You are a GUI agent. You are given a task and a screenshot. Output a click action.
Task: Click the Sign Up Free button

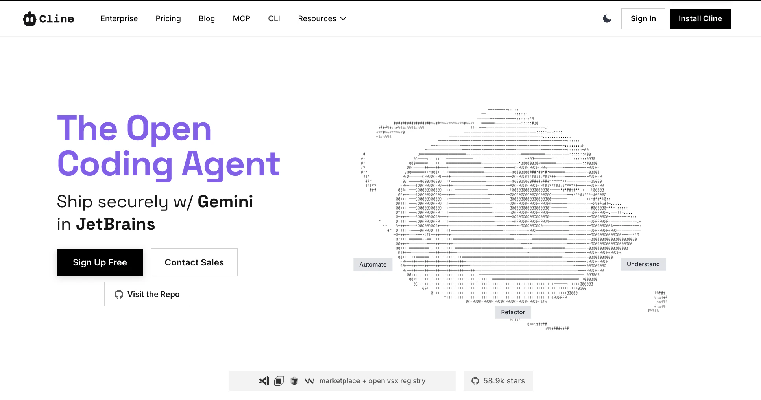tap(100, 262)
